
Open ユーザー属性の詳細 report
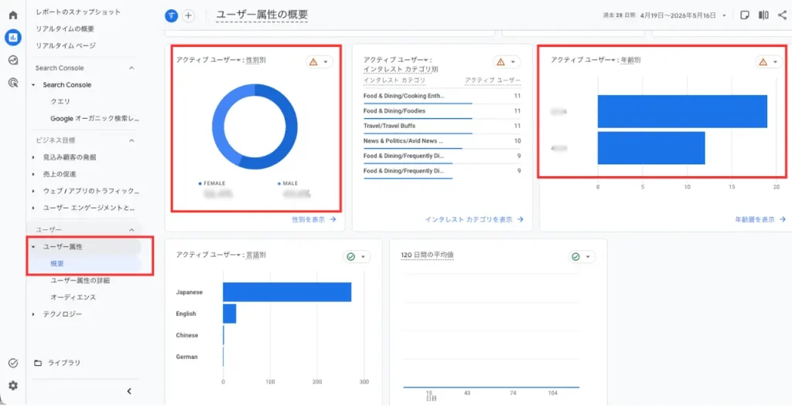point(80,280)
